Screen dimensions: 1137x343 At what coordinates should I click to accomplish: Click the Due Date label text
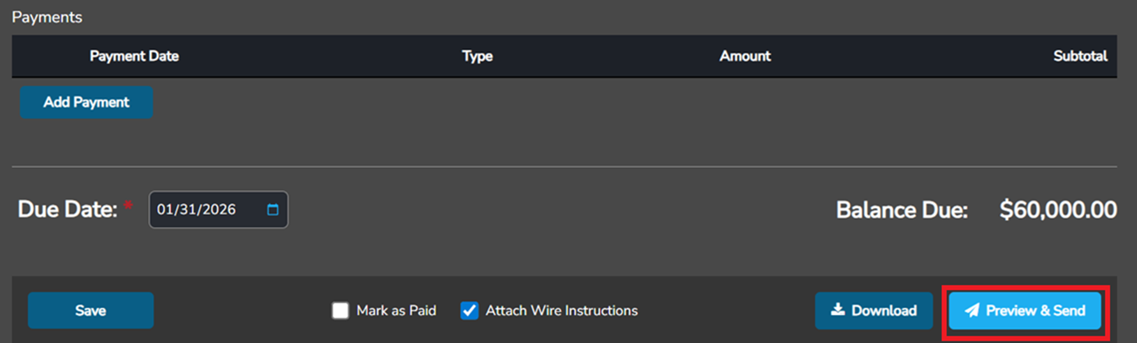68,209
